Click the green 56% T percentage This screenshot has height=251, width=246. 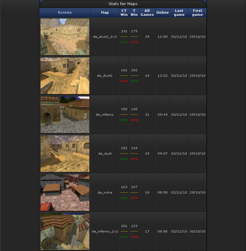point(134,81)
